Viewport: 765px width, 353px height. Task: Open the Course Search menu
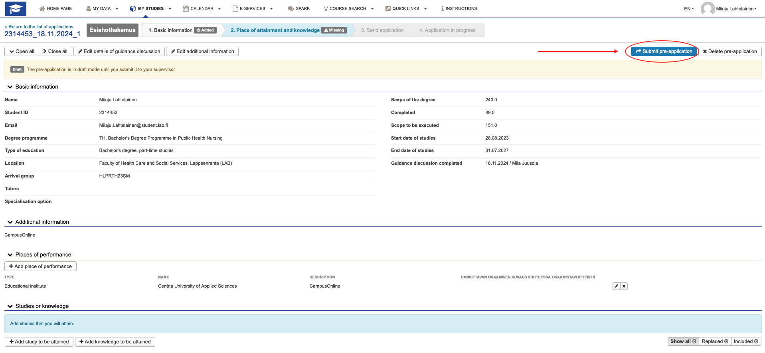[x=348, y=8]
